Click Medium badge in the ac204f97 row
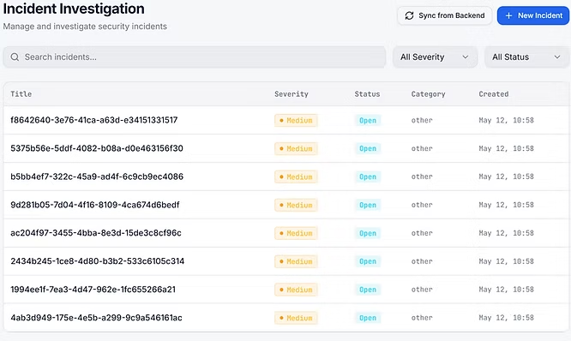 [296, 233]
